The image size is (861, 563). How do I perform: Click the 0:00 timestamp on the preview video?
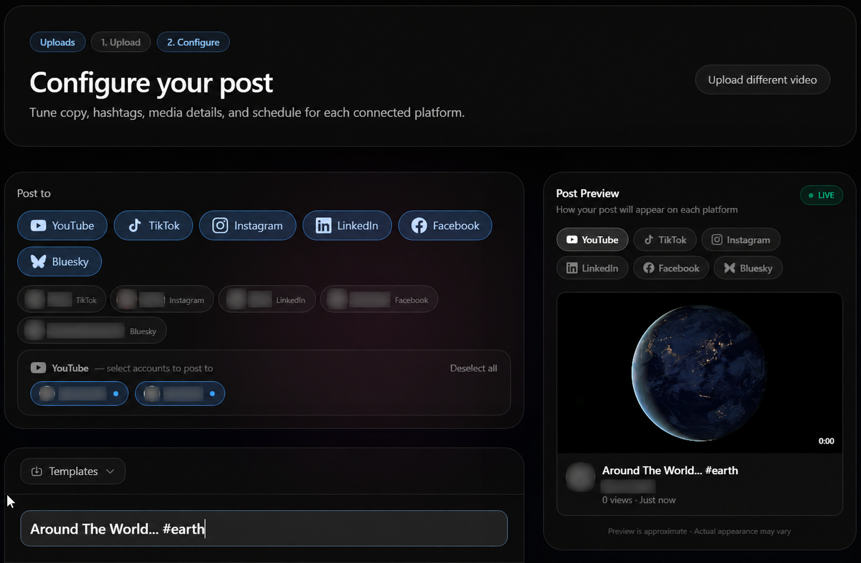826,441
